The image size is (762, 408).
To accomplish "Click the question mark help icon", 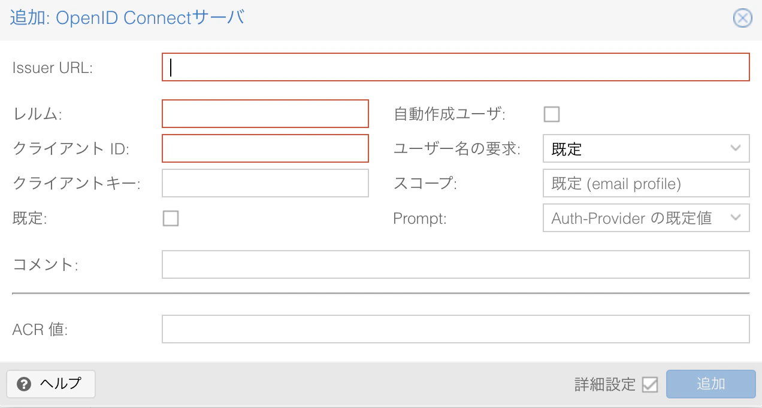I will 24,384.
